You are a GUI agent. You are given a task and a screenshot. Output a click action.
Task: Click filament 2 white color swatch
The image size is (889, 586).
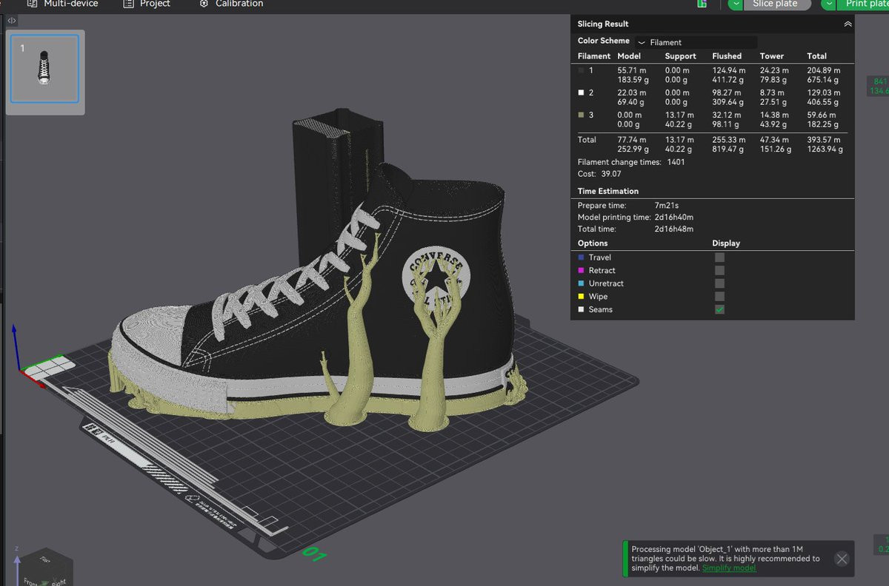582,92
